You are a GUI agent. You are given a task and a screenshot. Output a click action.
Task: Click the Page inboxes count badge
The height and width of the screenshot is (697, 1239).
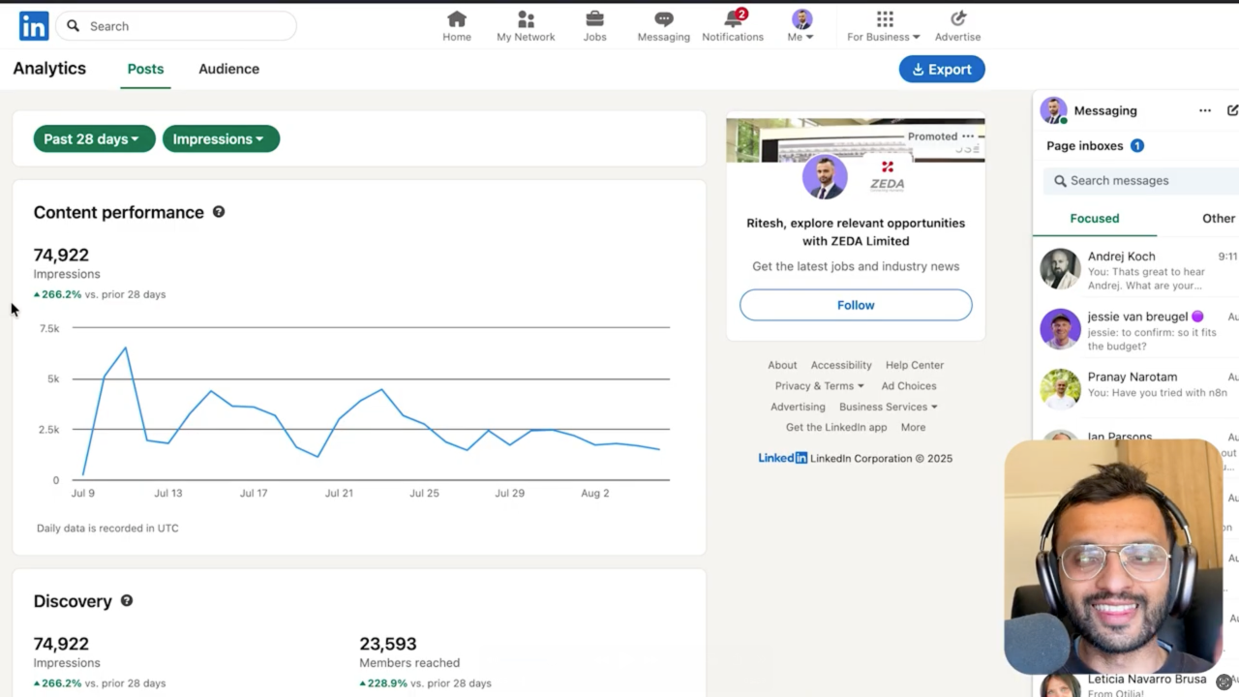pyautogui.click(x=1137, y=146)
